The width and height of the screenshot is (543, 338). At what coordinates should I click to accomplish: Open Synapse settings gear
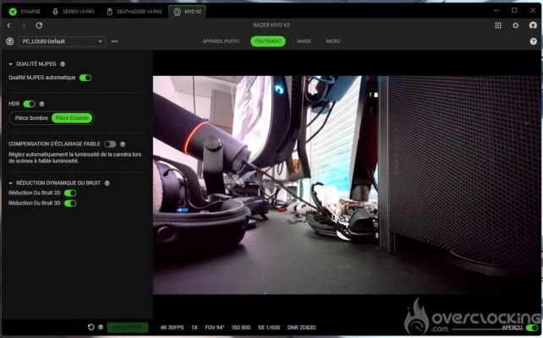[516, 25]
